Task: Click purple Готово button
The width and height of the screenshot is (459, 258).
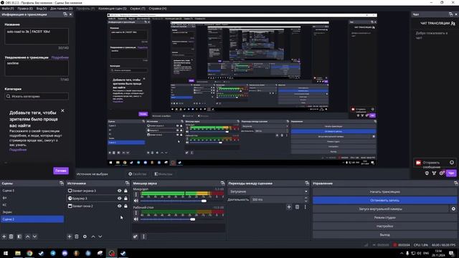Action: pos(61,171)
